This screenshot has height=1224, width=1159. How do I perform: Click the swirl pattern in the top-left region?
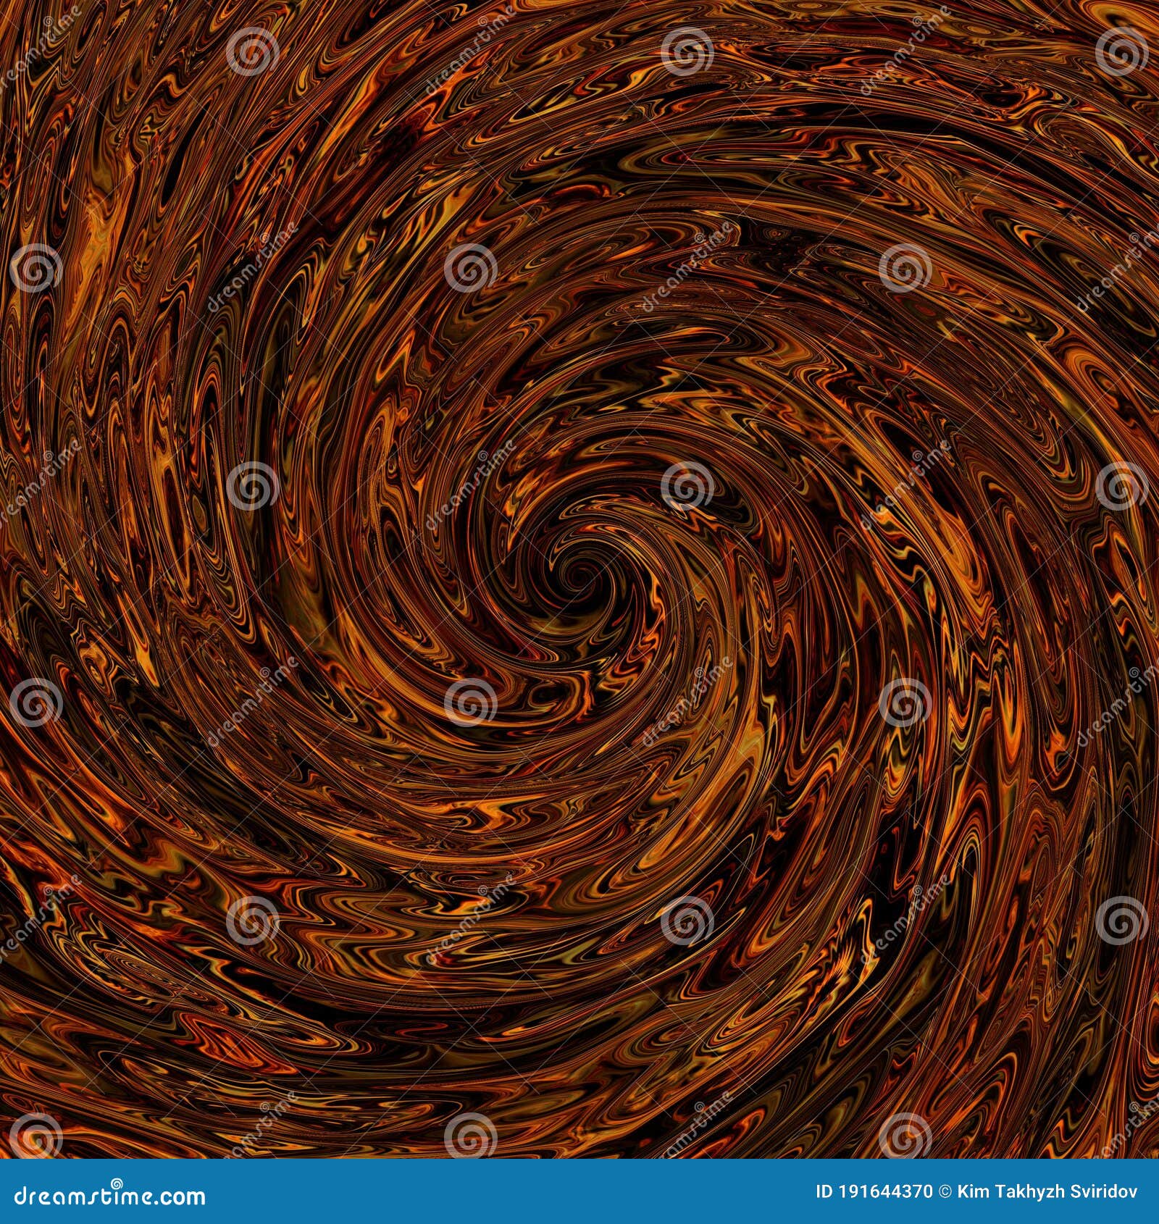click(x=217, y=217)
